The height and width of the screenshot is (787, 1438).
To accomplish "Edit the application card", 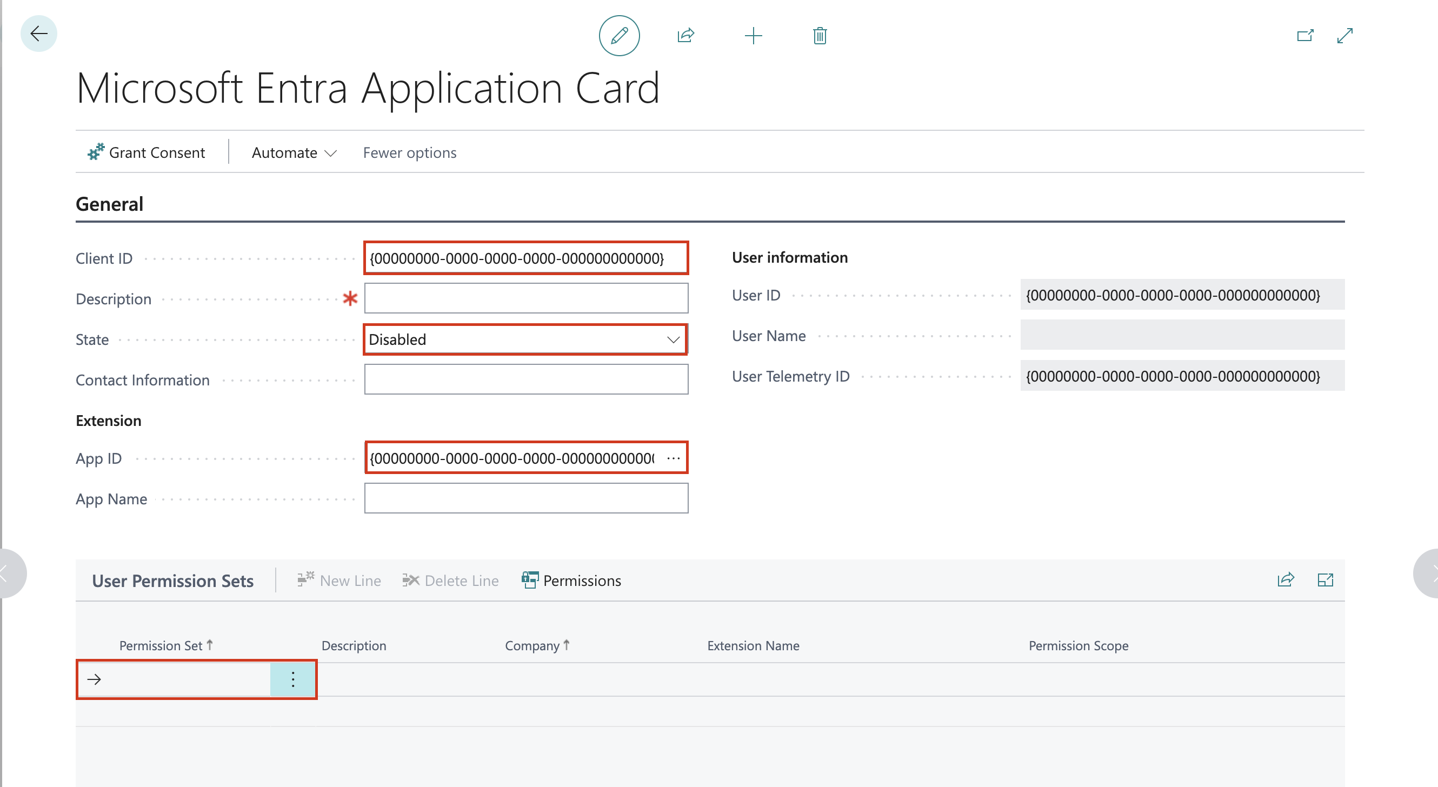I will click(619, 35).
